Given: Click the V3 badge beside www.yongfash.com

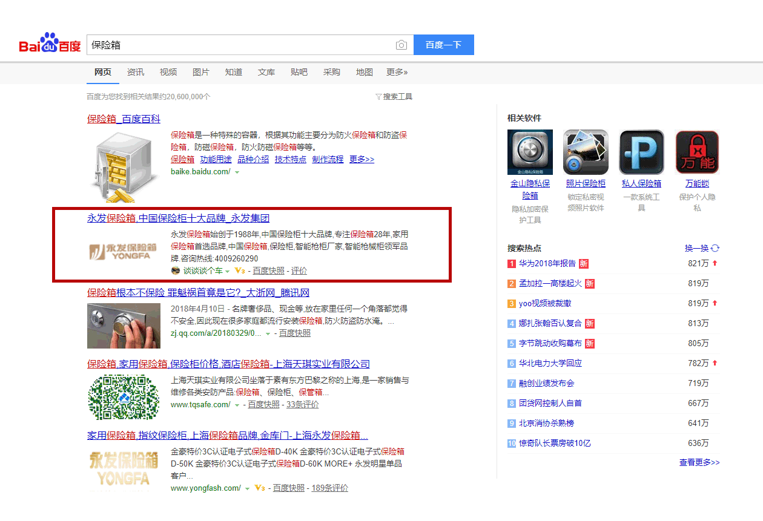Looking at the screenshot, I should click(x=260, y=488).
